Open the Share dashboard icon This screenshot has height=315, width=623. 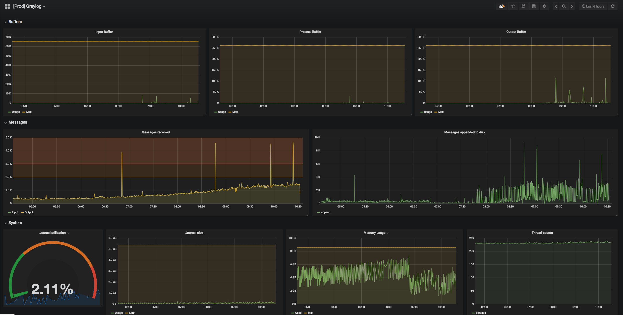(x=524, y=6)
